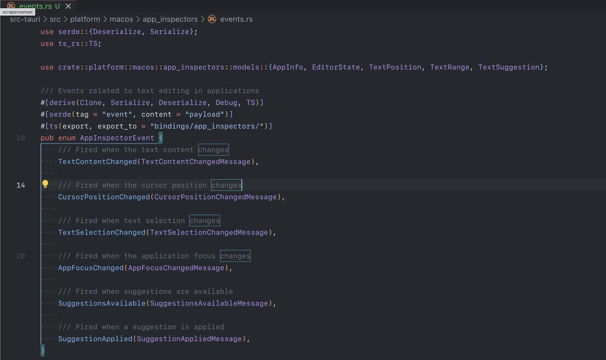The width and height of the screenshot is (606, 360).
Task: Click events.rs in the breadcrumb
Action: tap(236, 19)
